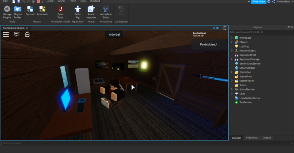The height and width of the screenshot is (153, 294).
Task: Select the ForbiddenJ's Cabin document tab
Action: (x=14, y=28)
